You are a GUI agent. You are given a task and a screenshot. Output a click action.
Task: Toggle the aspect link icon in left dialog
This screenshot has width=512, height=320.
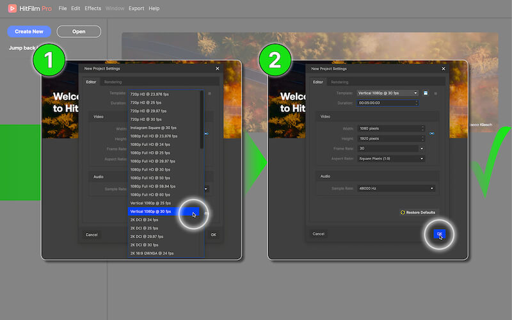pyautogui.click(x=206, y=134)
